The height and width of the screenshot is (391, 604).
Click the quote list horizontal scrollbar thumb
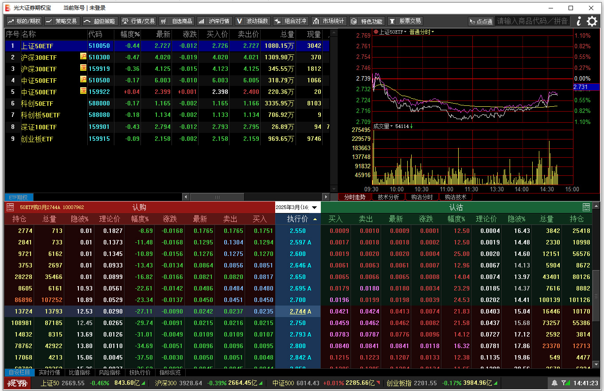point(217,197)
